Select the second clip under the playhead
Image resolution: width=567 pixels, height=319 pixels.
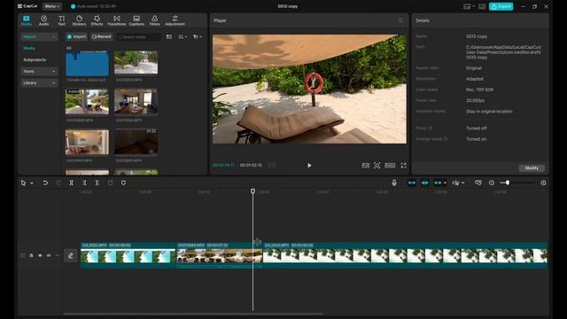click(x=220, y=255)
